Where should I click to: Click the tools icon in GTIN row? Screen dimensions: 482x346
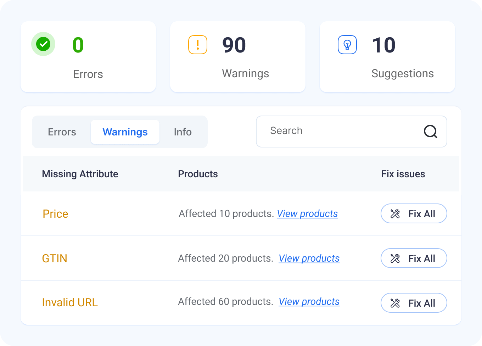point(395,258)
